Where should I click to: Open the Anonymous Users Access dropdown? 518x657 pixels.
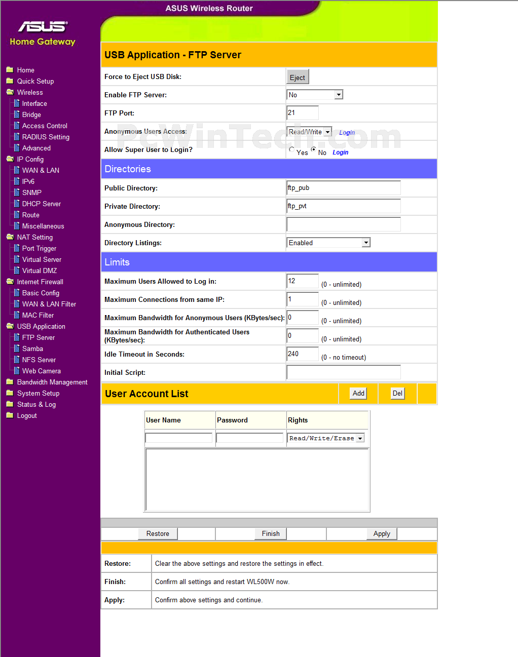pos(309,132)
